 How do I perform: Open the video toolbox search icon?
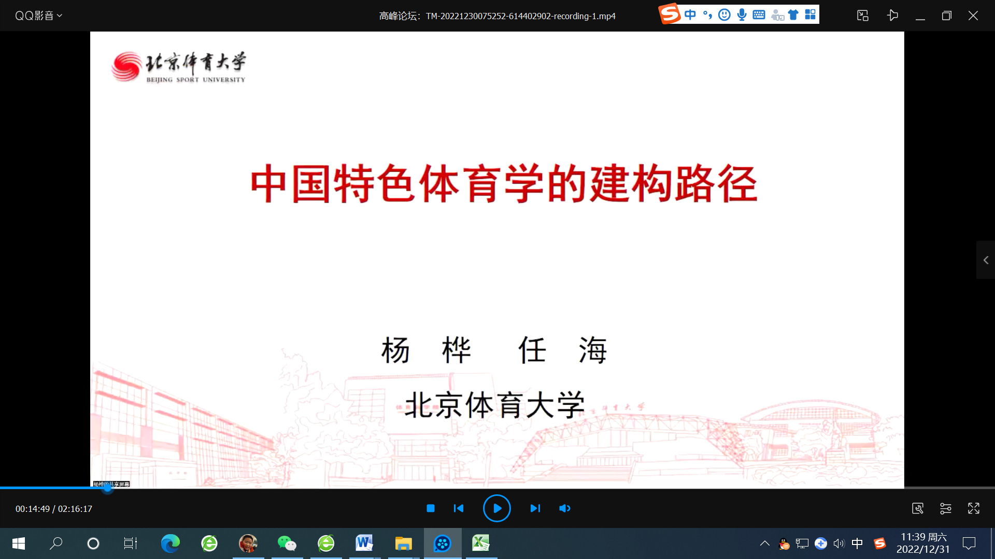point(917,508)
